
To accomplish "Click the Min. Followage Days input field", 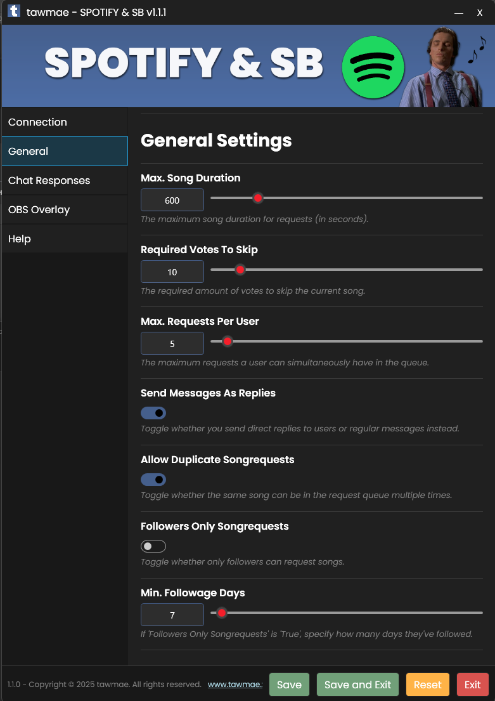I will click(x=172, y=615).
